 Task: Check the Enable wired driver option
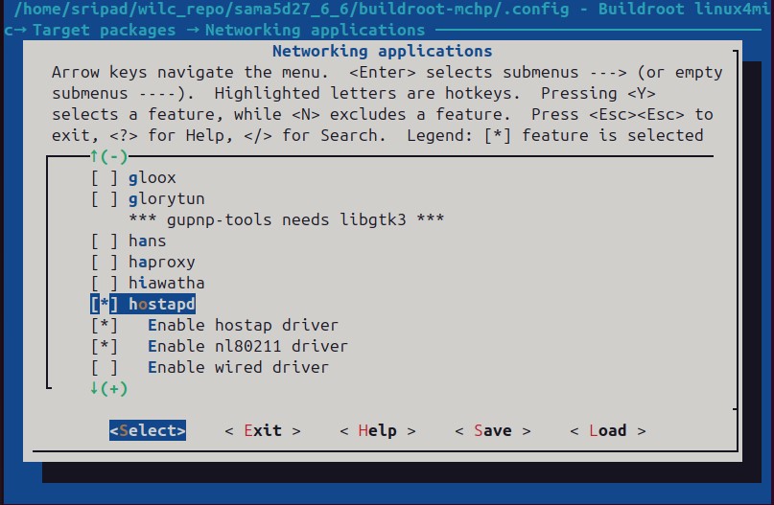104,368
